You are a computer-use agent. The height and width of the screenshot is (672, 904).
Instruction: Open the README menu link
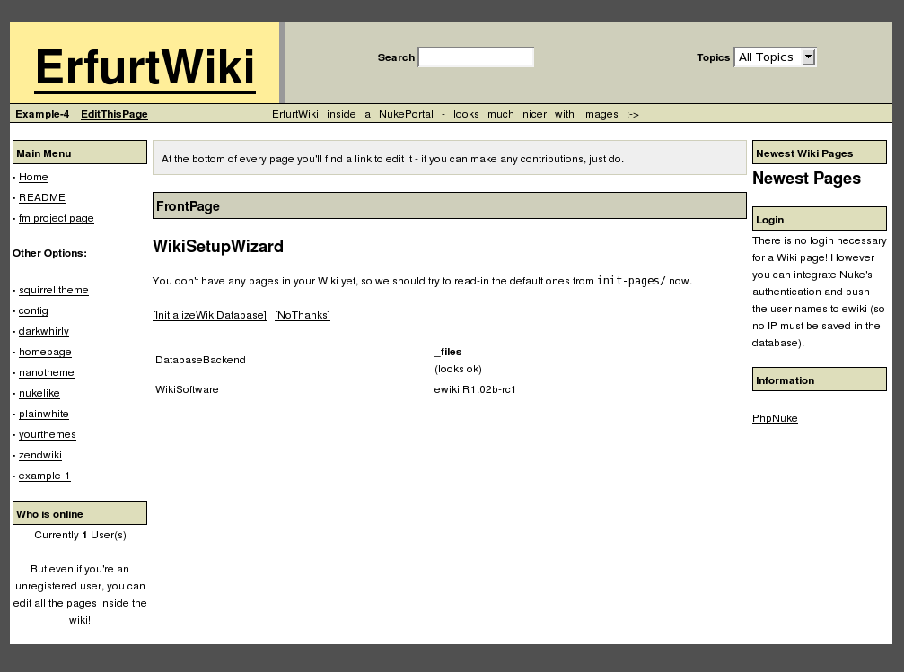coord(42,197)
